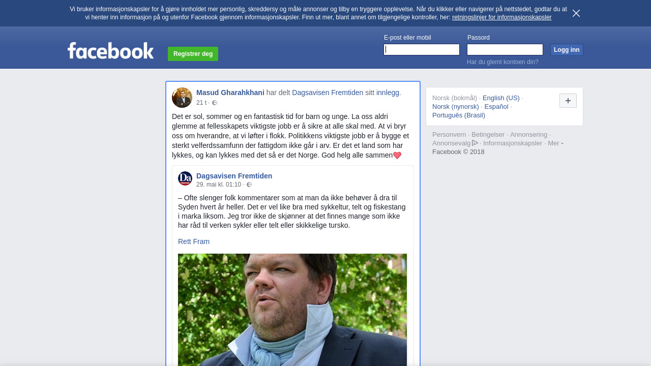Click the globe icon next to 29. mai
The width and height of the screenshot is (651, 366).
tap(249, 185)
